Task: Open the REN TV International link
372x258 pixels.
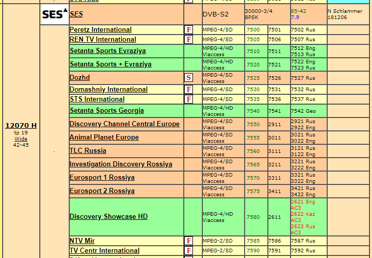Action: (x=103, y=39)
